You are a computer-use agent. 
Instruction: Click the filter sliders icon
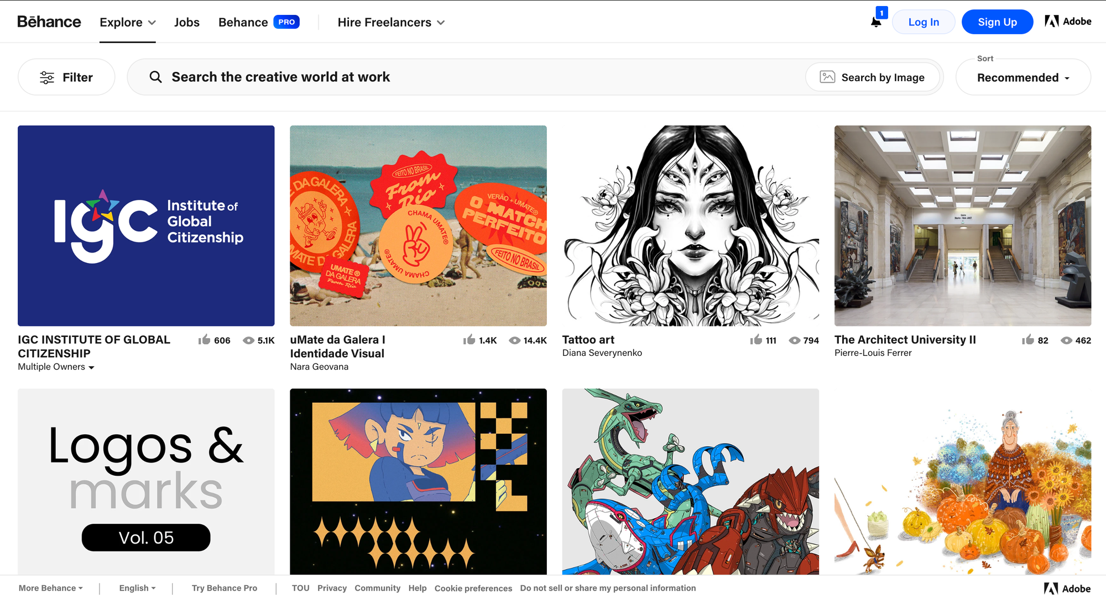(x=47, y=77)
